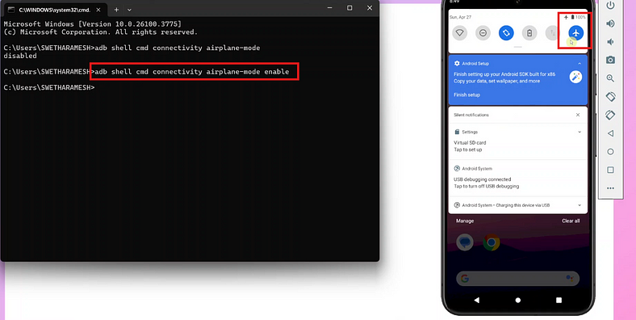The width and height of the screenshot is (636, 320).
Task: Click 'Tap to turn off USB debugging' text
Action: click(x=487, y=187)
